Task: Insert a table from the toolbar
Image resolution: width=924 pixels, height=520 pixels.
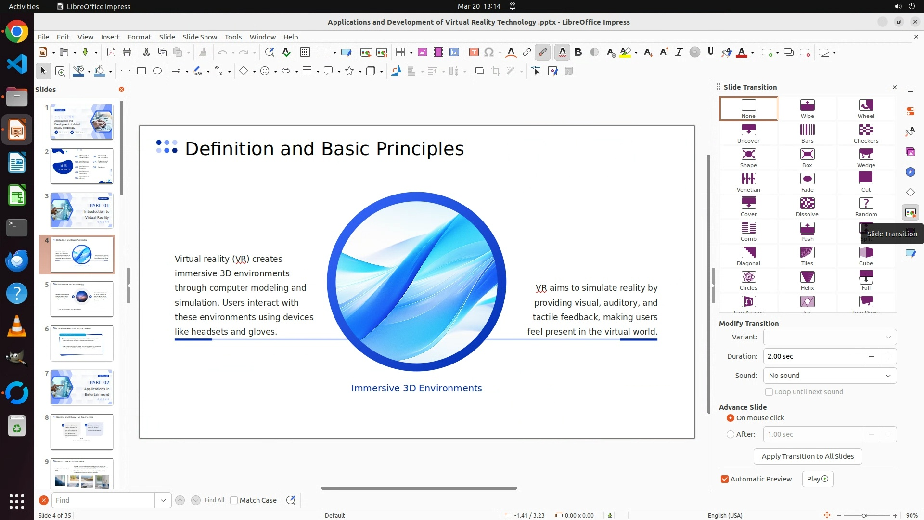Action: point(400,52)
